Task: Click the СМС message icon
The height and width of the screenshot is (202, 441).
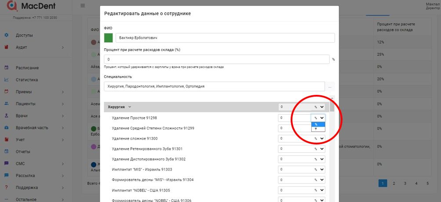Action: coord(7,163)
